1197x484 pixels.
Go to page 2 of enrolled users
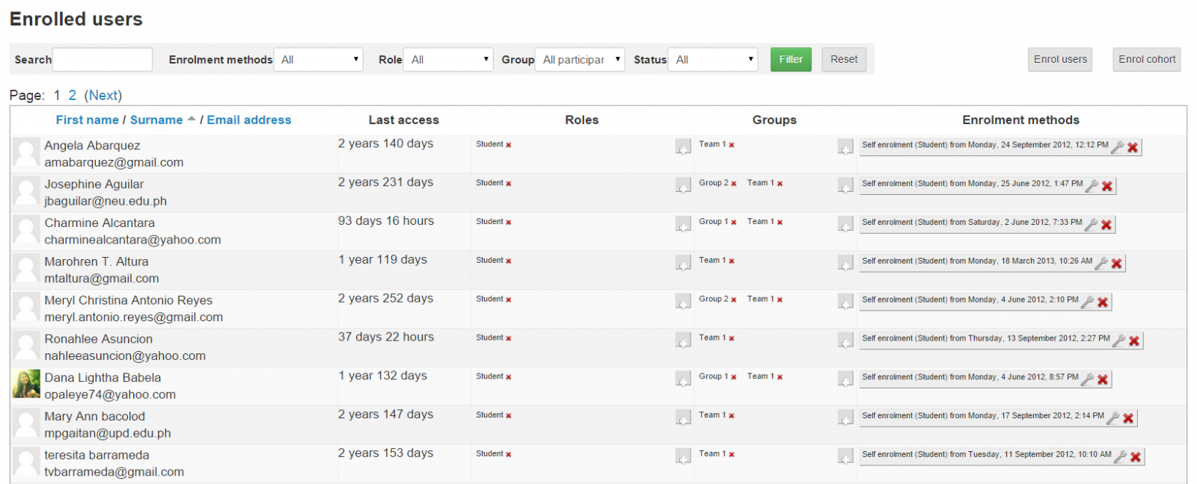[73, 96]
